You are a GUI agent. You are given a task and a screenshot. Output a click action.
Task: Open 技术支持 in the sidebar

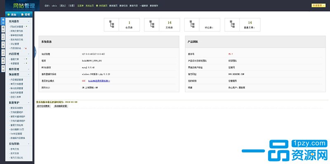(x=14, y=153)
